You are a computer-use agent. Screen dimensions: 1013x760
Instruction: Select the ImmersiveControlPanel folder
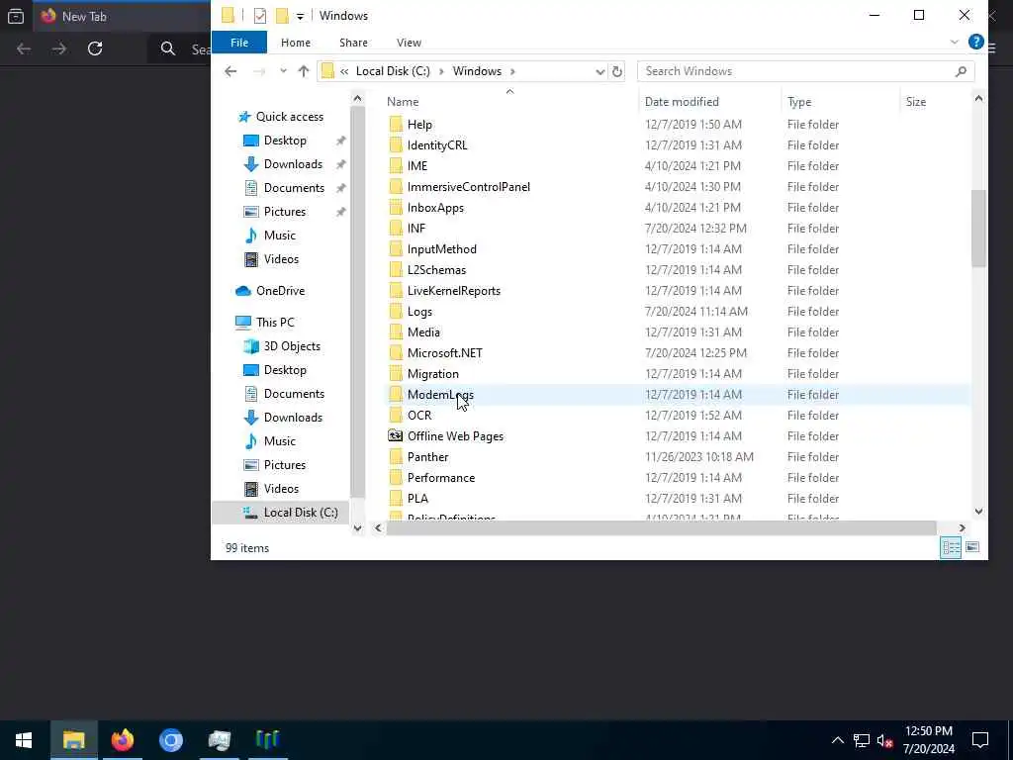coord(468,187)
